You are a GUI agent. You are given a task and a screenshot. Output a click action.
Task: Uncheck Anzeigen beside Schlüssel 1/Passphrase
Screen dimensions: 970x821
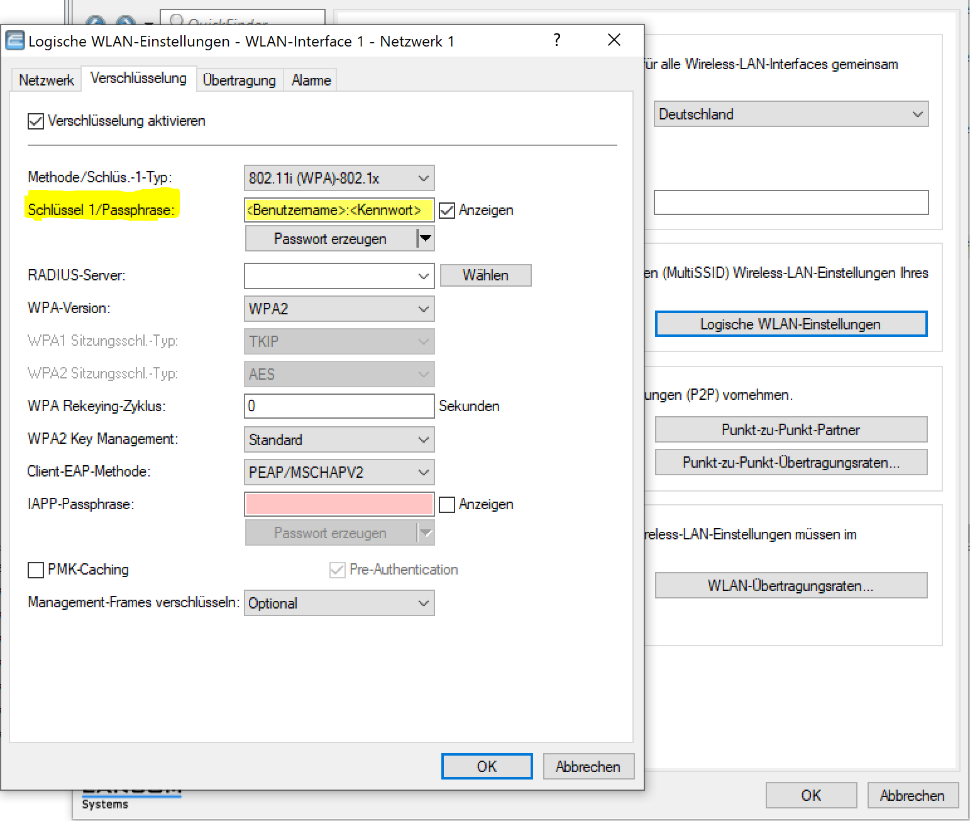[x=447, y=211]
